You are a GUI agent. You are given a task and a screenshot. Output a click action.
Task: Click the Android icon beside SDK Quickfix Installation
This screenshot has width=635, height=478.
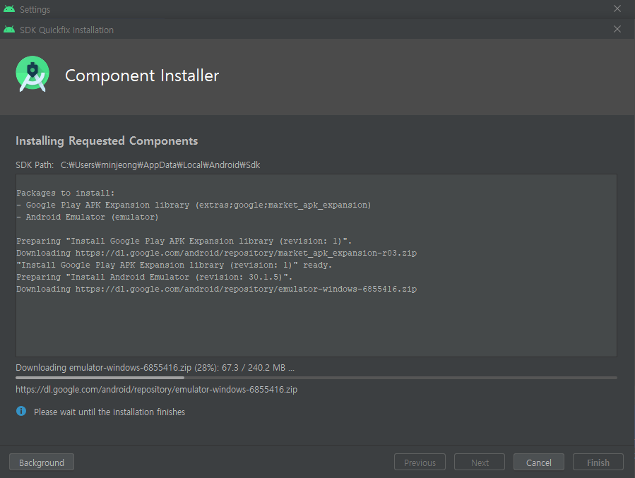click(9, 30)
